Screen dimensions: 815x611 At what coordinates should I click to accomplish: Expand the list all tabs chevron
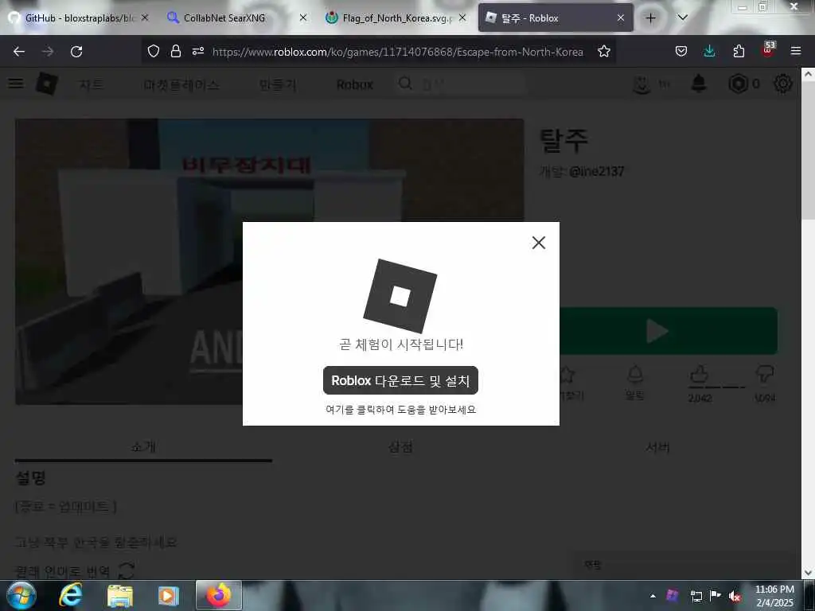[x=682, y=18]
